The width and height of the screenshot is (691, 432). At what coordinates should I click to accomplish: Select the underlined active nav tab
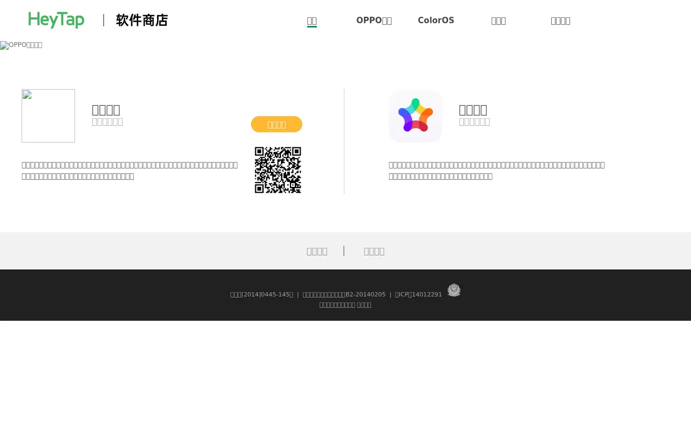312,21
